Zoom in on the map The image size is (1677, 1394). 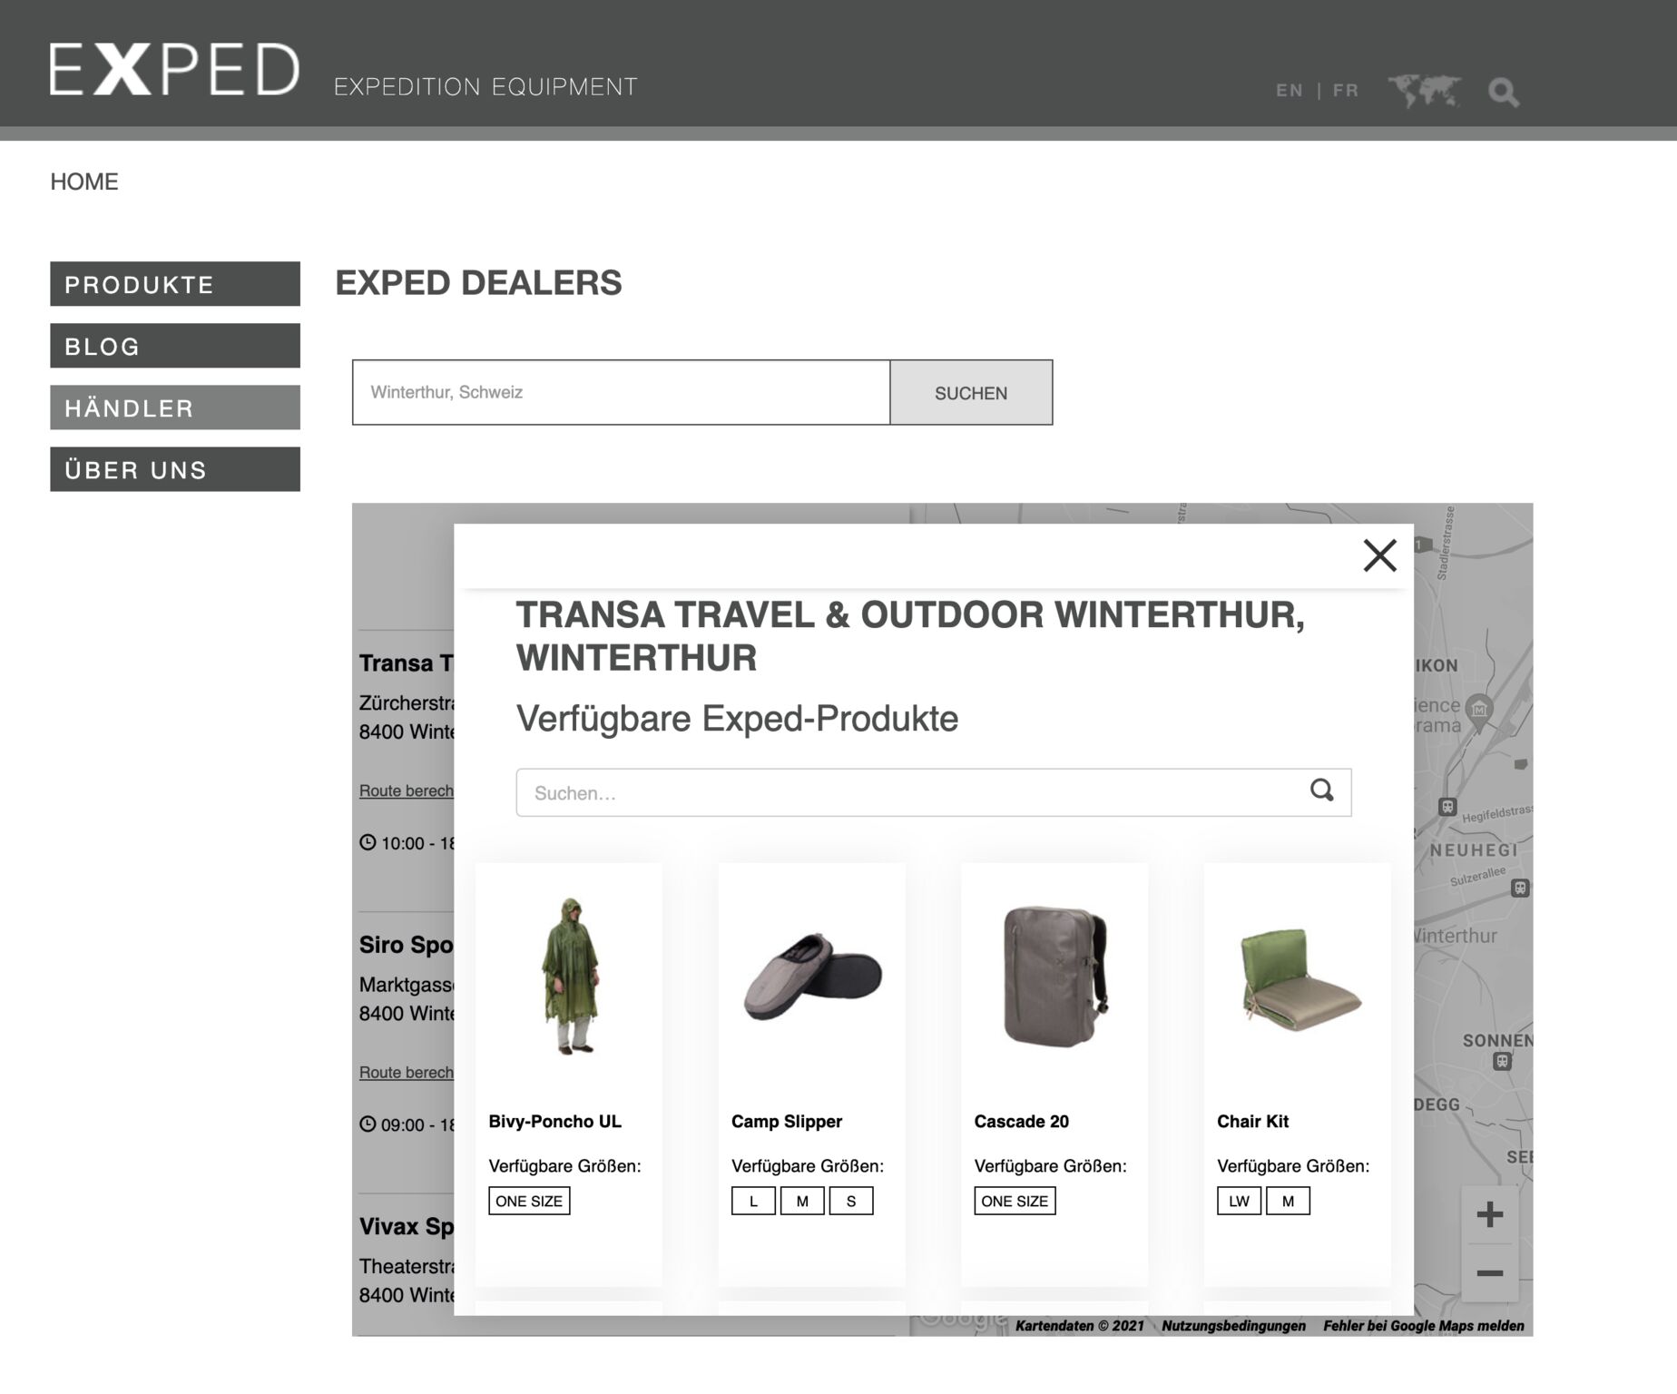1489,1214
